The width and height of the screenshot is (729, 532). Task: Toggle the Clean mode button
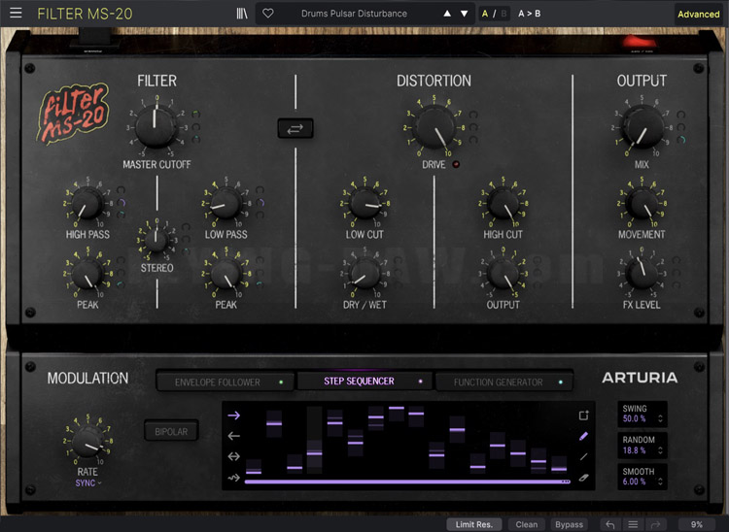click(526, 524)
